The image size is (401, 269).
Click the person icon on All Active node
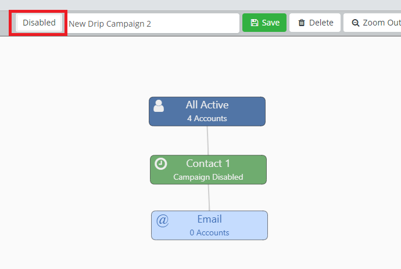click(x=159, y=106)
